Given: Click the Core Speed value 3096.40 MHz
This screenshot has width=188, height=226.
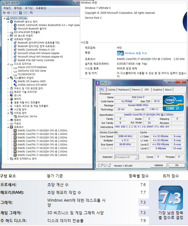Looking at the screenshot, I should pyautogui.click(x=125, y=136).
